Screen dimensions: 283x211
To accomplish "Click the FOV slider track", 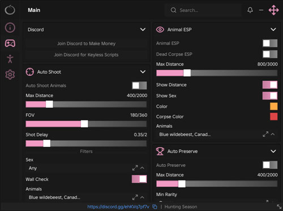I will 86,124.
